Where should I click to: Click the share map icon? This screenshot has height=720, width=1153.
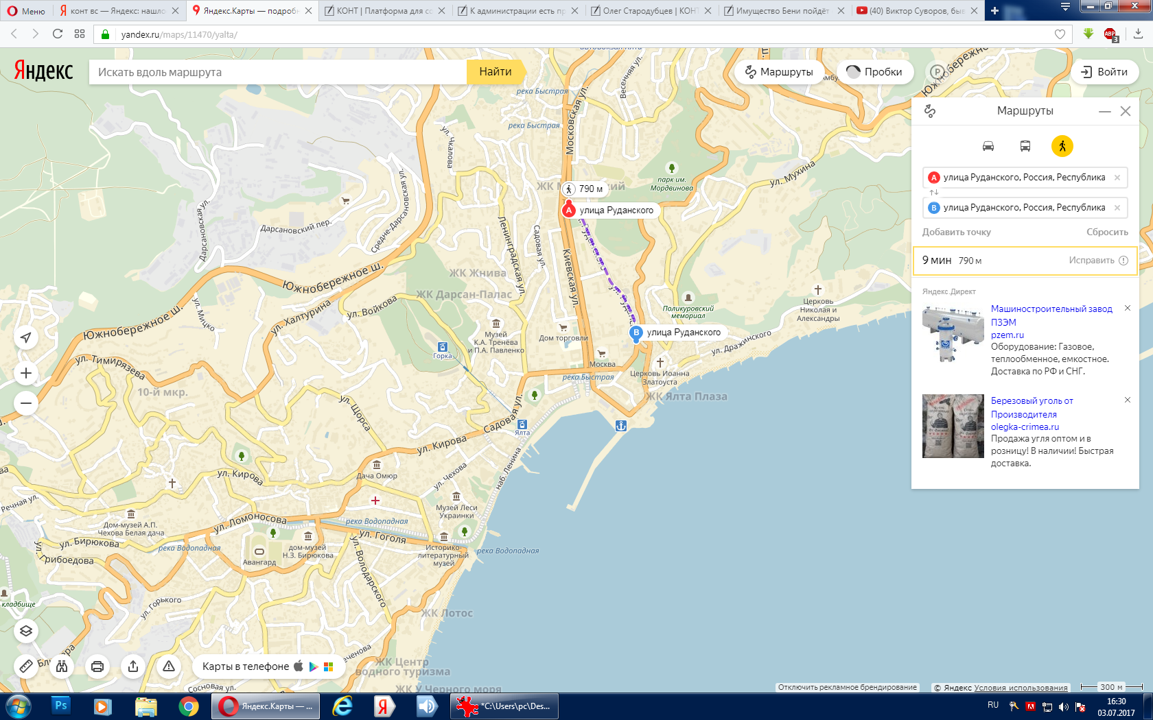(133, 666)
